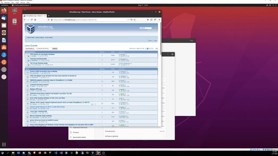Open the Show Applications grid
Image resolution: width=278 pixels, height=156 pixels.
point(4,144)
